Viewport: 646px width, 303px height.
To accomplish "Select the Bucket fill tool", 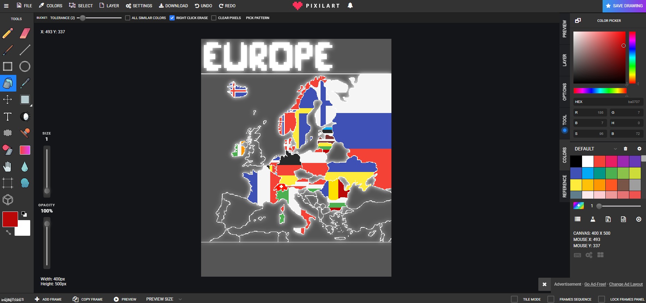I will pyautogui.click(x=8, y=83).
